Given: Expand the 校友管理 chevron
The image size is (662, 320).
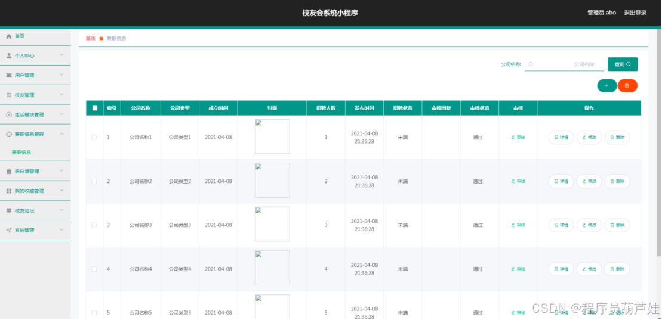Looking at the screenshot, I should pos(61,95).
